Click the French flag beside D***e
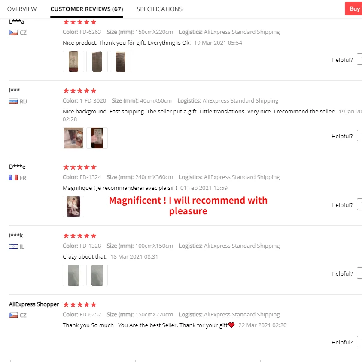 (x=13, y=177)
